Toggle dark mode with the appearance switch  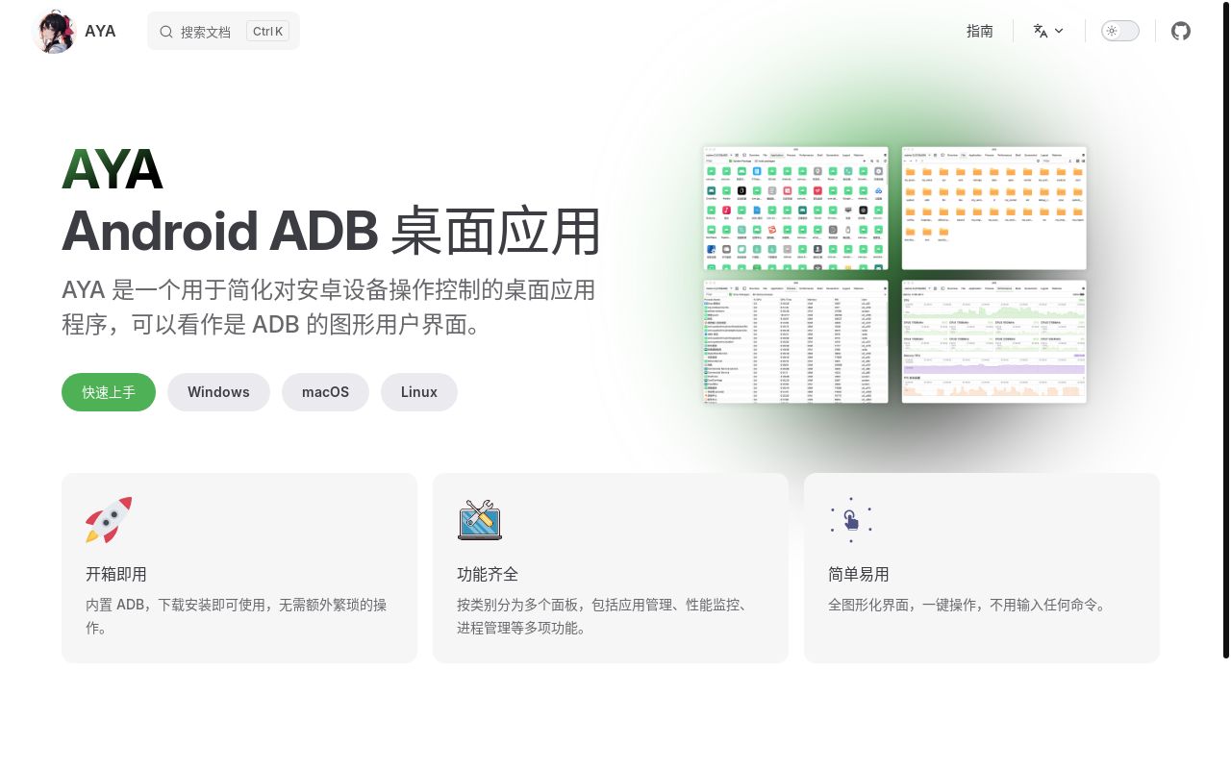pyautogui.click(x=1119, y=31)
